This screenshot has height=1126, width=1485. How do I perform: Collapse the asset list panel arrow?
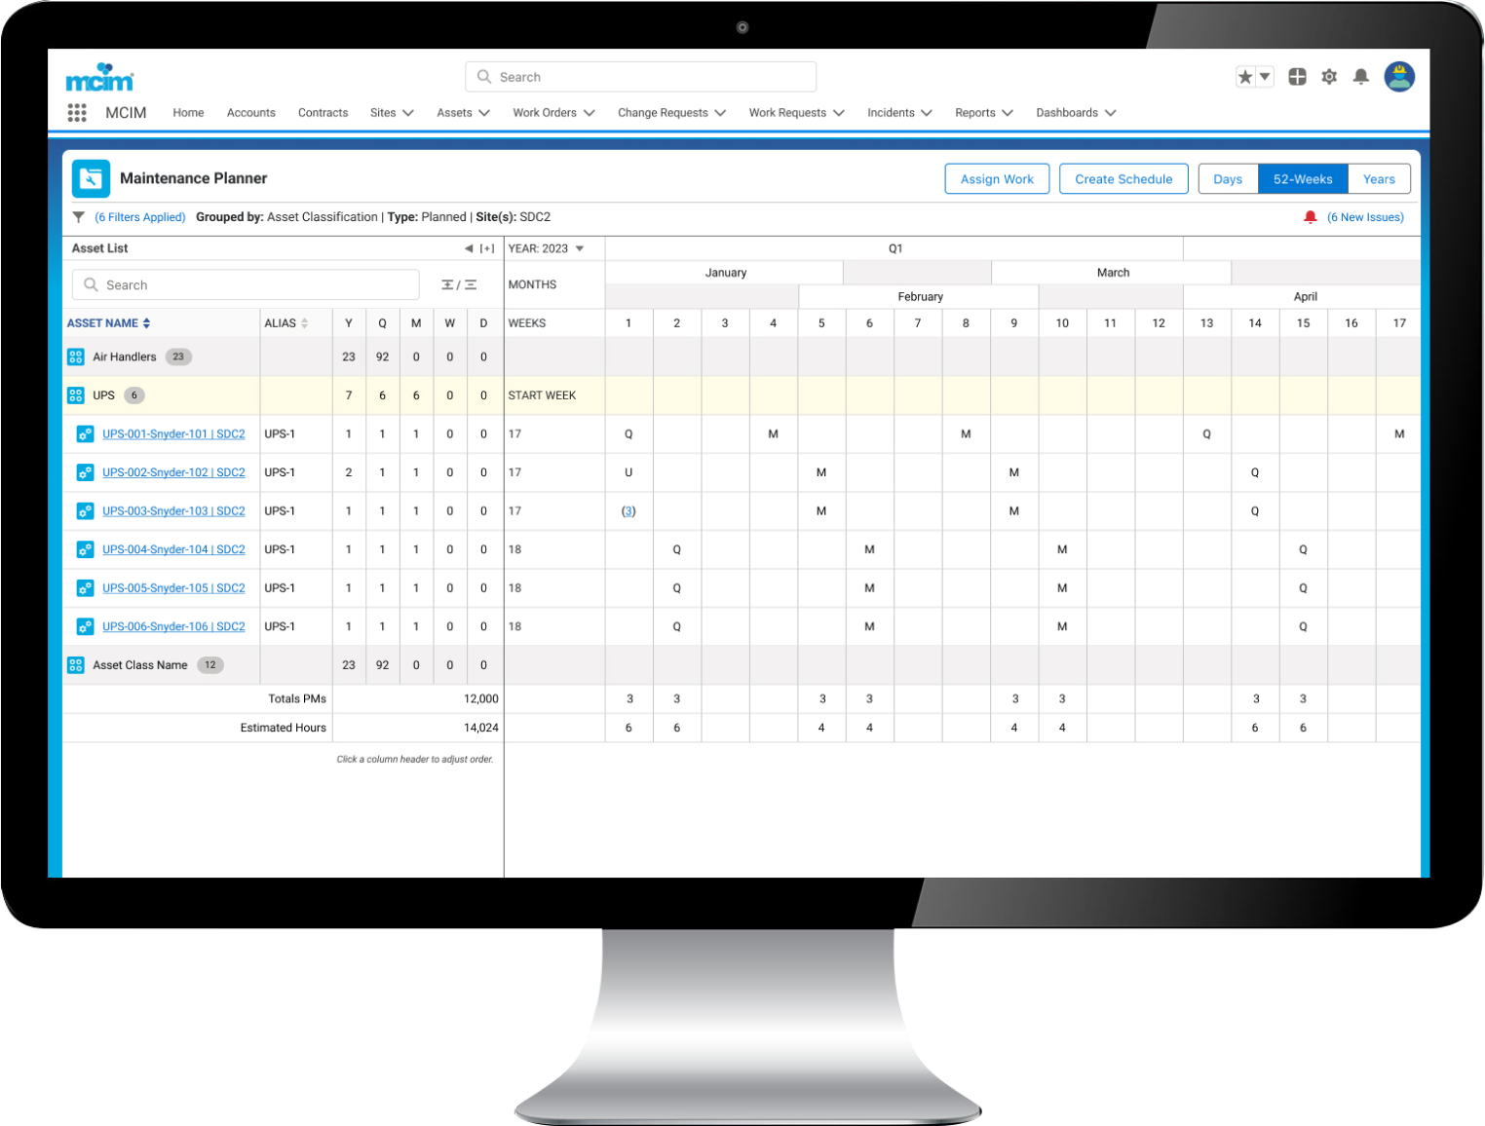point(469,248)
